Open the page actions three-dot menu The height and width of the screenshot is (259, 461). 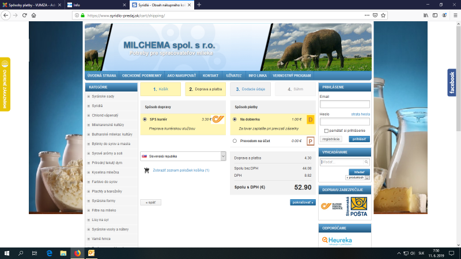click(367, 16)
